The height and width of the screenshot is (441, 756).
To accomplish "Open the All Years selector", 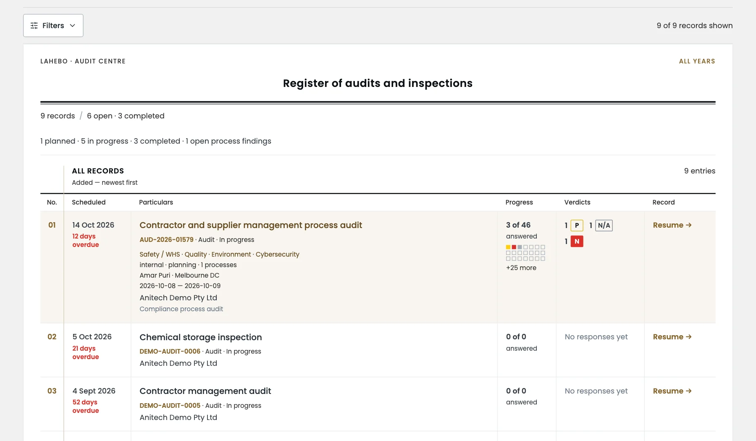I will 697,61.
